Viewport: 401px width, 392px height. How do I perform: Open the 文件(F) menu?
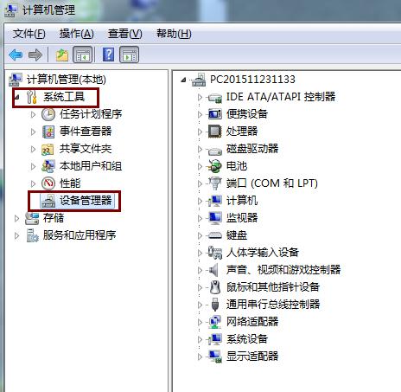point(29,34)
